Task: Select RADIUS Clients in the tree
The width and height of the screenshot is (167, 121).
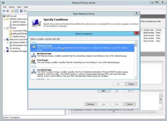Action: [x=19, y=22]
